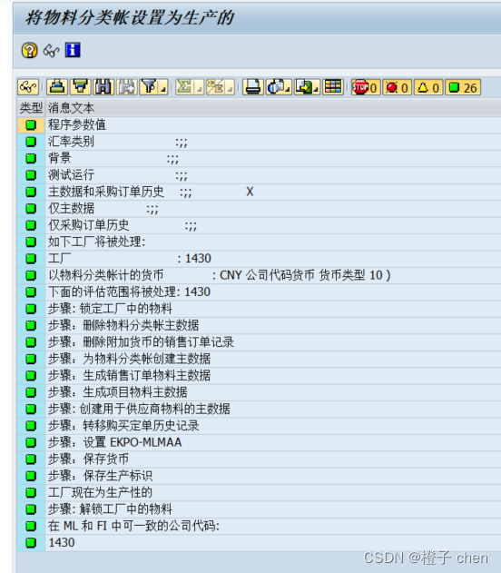501x573 pixels.
Task: Open the Choose layout grid icon
Action: coord(333,87)
